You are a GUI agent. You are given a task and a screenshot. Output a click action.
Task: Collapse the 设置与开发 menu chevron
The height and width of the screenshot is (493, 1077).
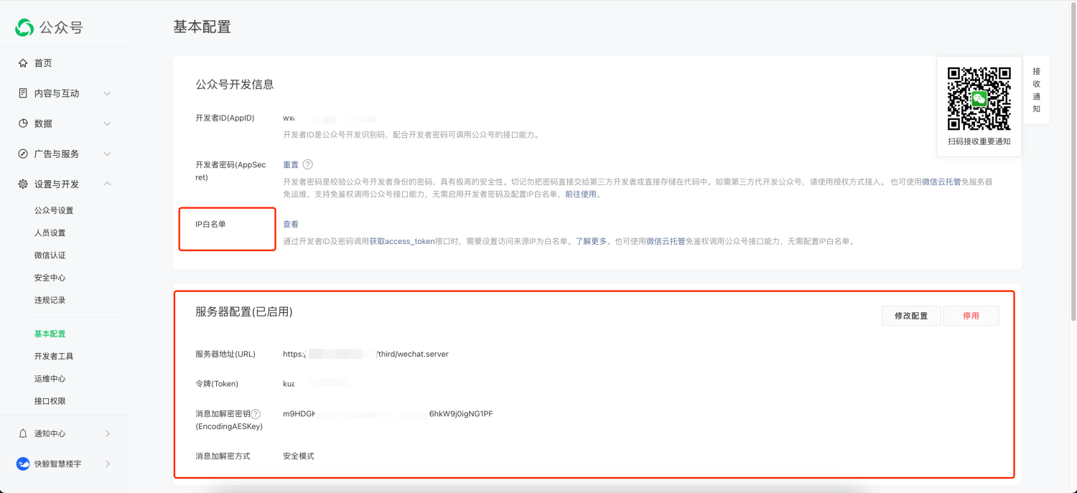(107, 184)
